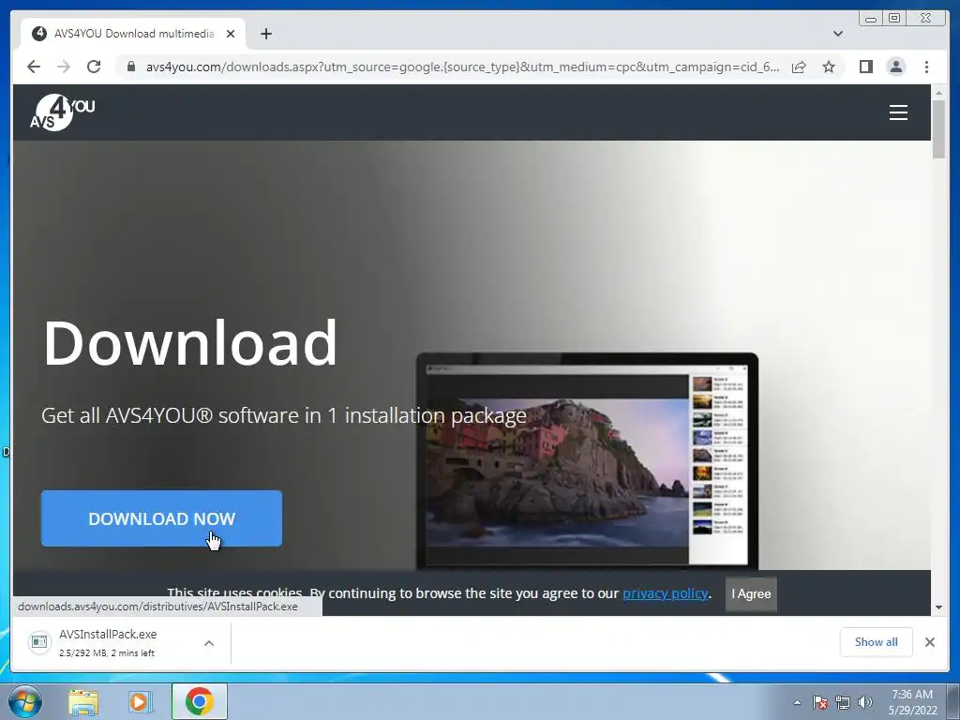Open the Action Center flag icon
This screenshot has height=720, width=960.
[x=820, y=702]
